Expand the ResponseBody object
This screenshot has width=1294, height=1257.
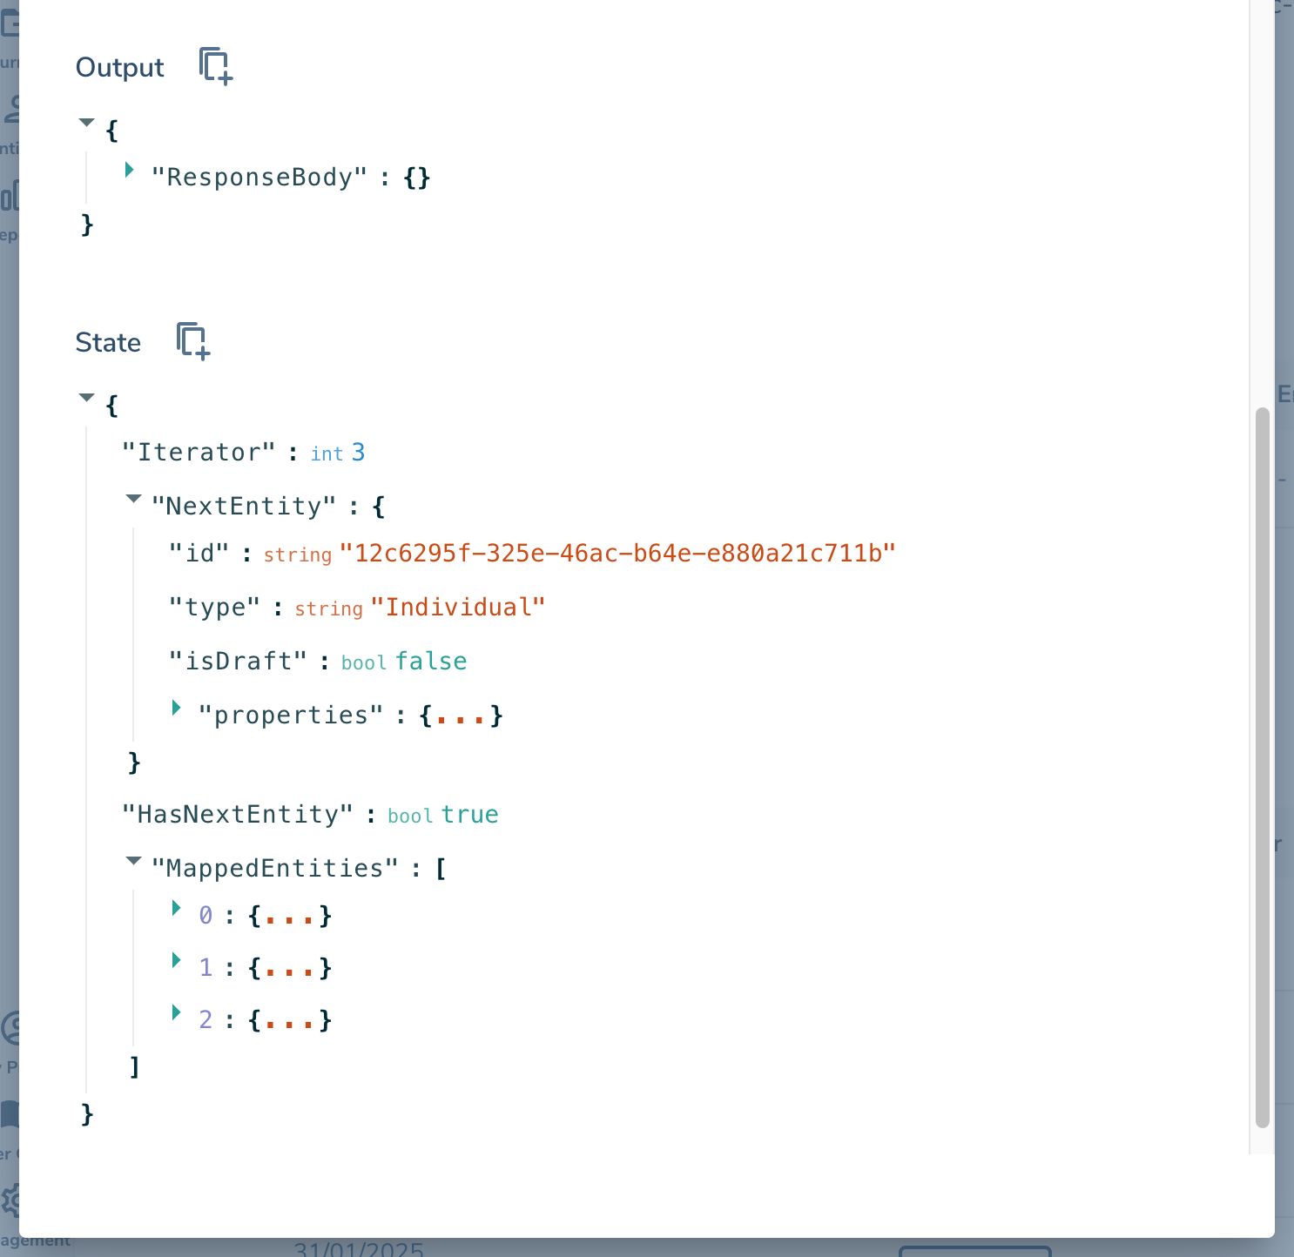129,171
